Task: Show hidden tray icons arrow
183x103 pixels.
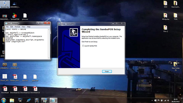Action: (152, 101)
